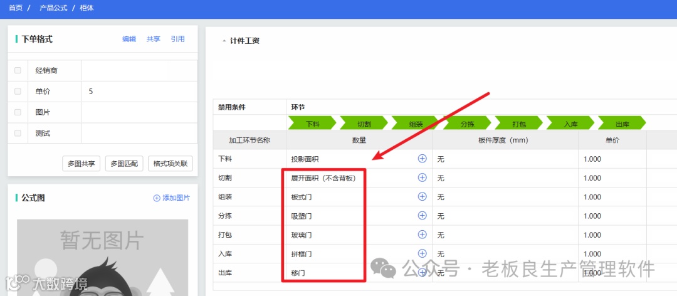Select the 入库 process step arrow
This screenshot has height=296, width=677.
pos(570,124)
